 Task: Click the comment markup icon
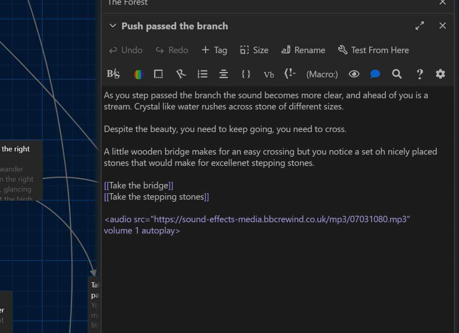(290, 74)
